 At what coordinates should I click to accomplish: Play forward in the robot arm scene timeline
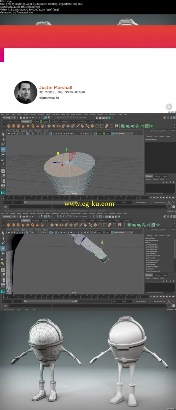coord(164,296)
